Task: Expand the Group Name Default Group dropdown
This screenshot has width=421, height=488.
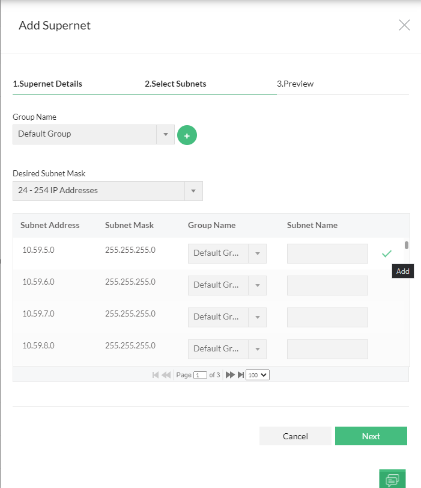Action: coord(165,134)
